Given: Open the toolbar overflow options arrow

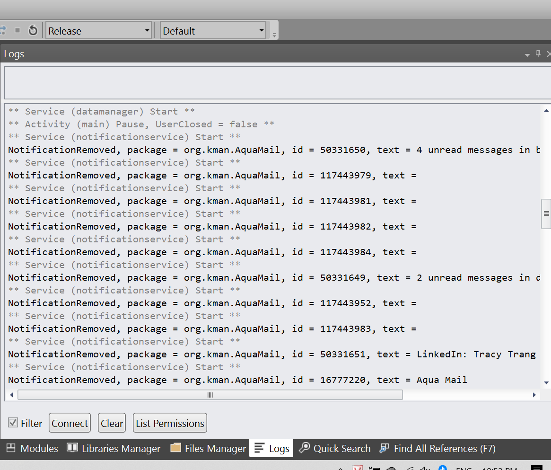Looking at the screenshot, I should (274, 35).
